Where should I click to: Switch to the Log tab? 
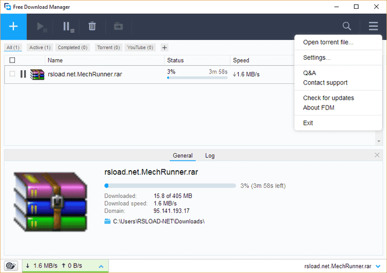[210, 156]
